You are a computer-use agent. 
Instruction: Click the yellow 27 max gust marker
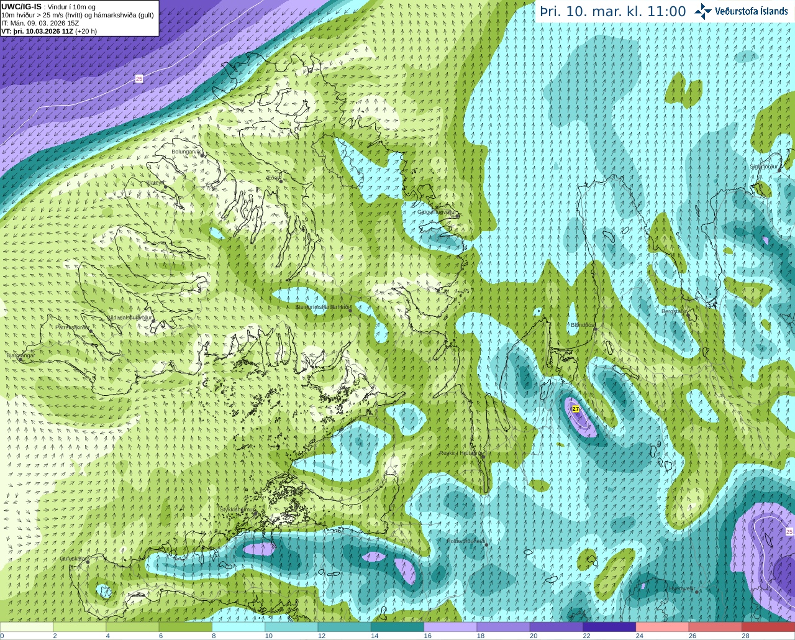click(x=576, y=409)
